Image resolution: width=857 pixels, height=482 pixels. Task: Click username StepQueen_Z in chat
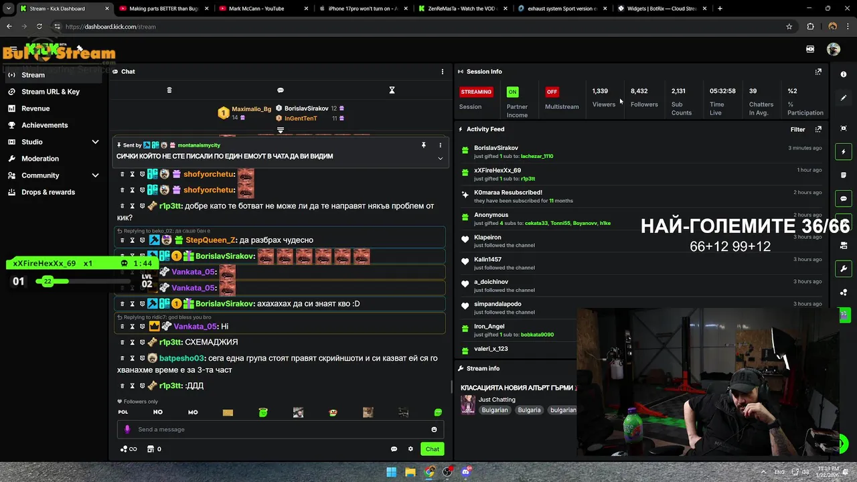click(x=211, y=240)
